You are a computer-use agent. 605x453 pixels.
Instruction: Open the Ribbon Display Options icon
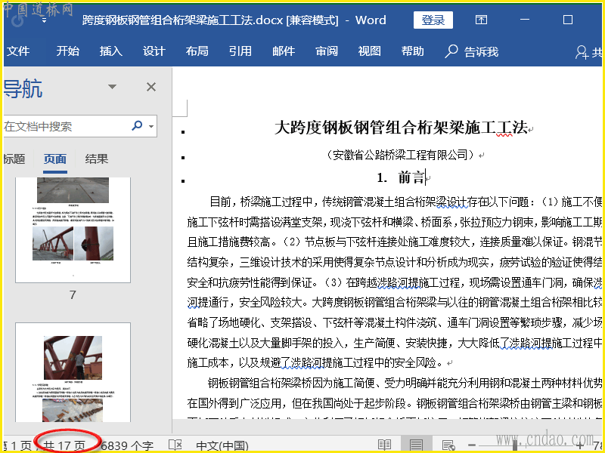tap(481, 20)
